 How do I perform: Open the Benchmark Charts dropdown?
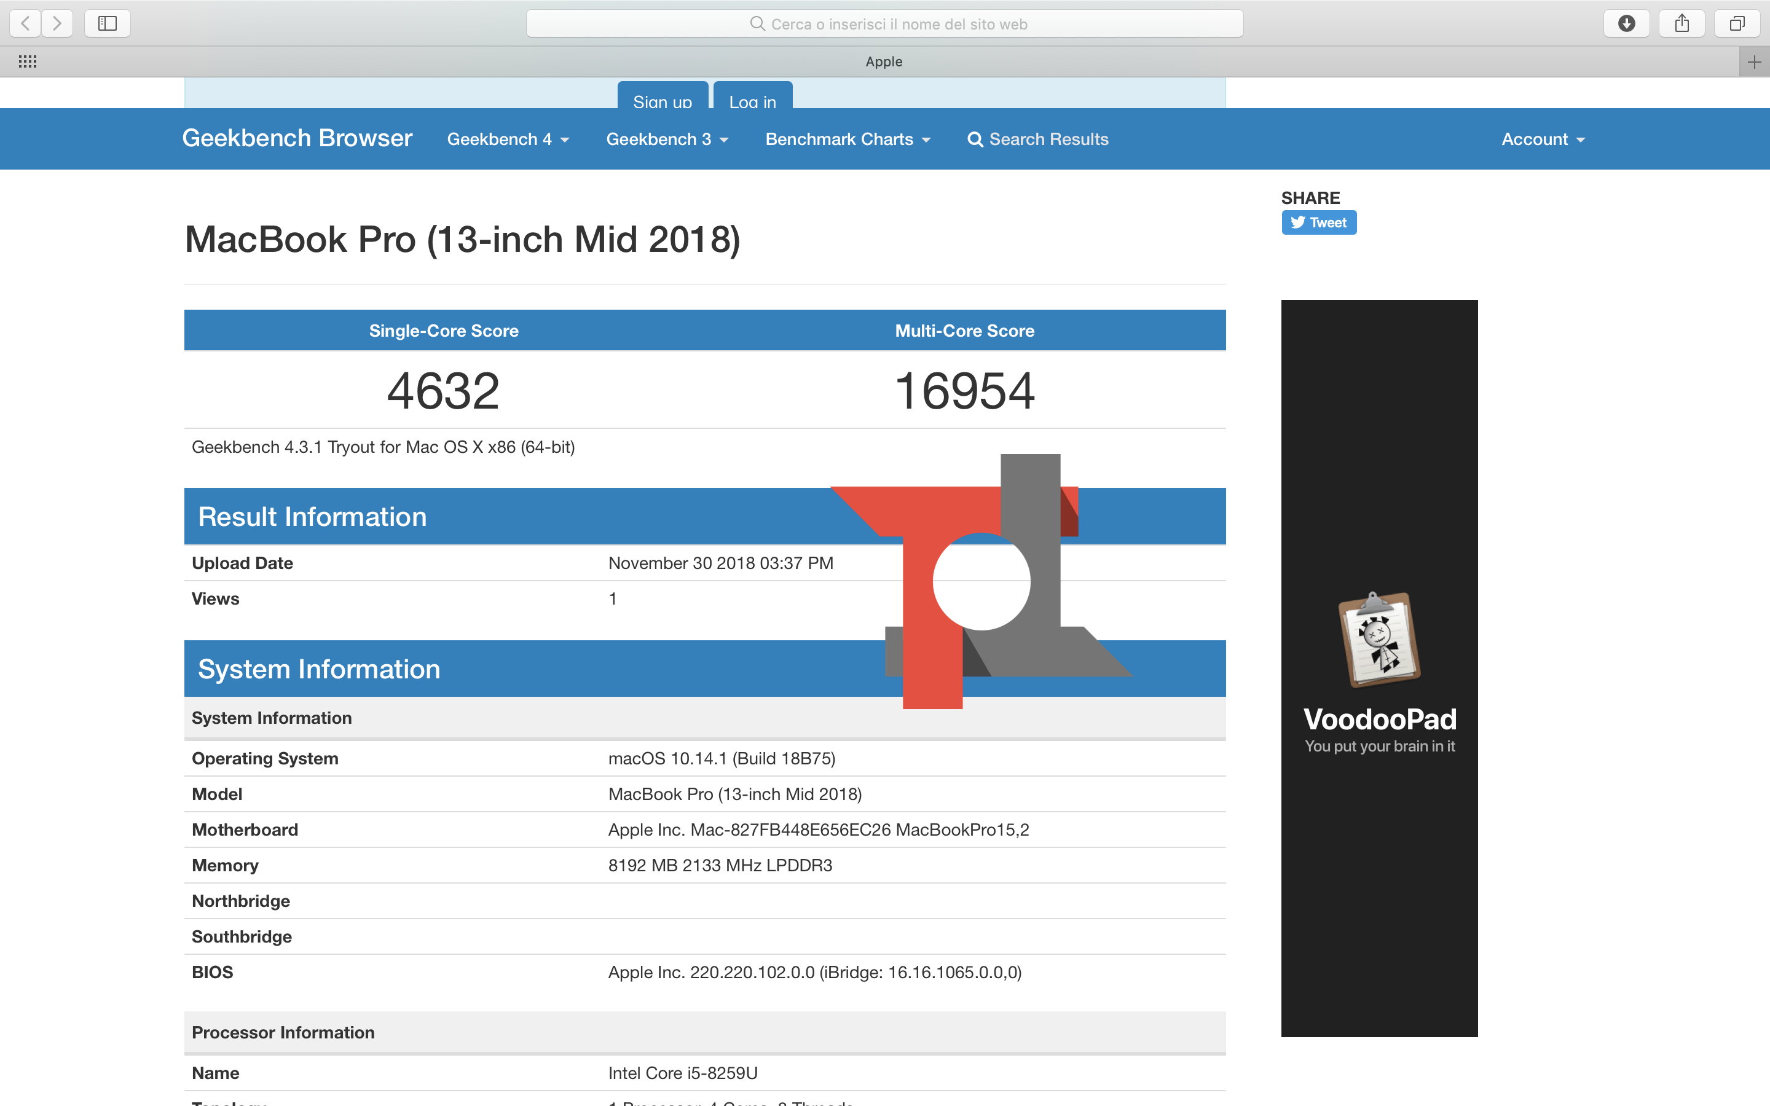848,139
